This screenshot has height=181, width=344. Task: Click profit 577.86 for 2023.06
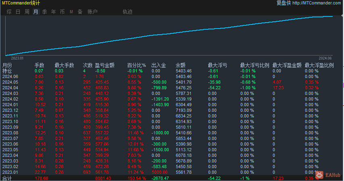102,144
